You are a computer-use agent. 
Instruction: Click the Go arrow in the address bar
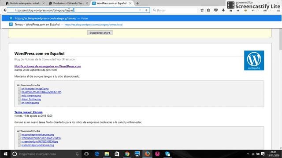point(146,10)
